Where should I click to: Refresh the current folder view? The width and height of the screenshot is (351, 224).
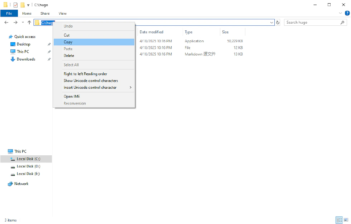278,23
